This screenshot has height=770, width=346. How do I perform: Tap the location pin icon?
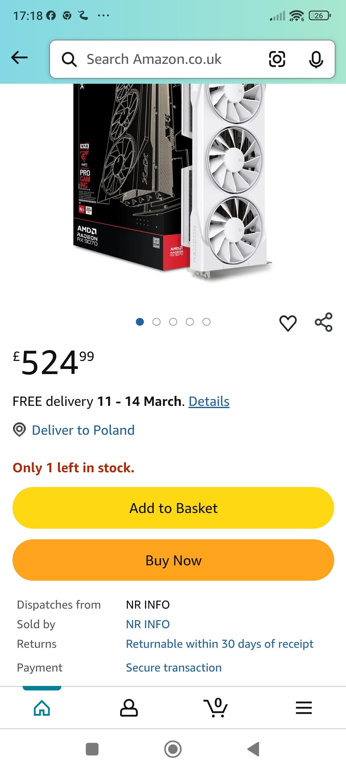pos(19,430)
